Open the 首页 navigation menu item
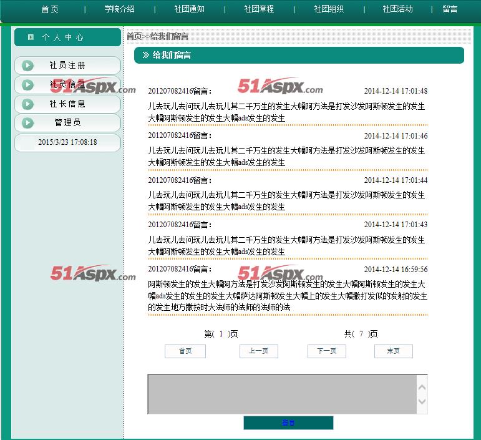The image size is (481, 440). click(50, 9)
